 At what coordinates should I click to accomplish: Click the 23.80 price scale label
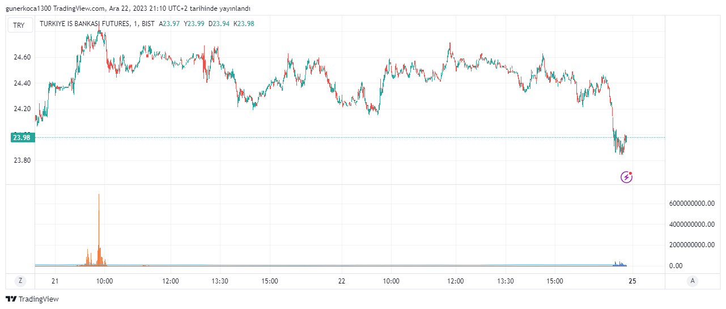22,160
